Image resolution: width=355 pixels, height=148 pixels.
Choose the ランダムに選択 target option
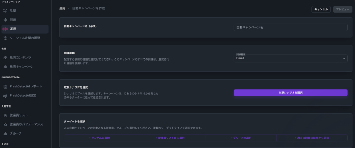(x=99, y=138)
